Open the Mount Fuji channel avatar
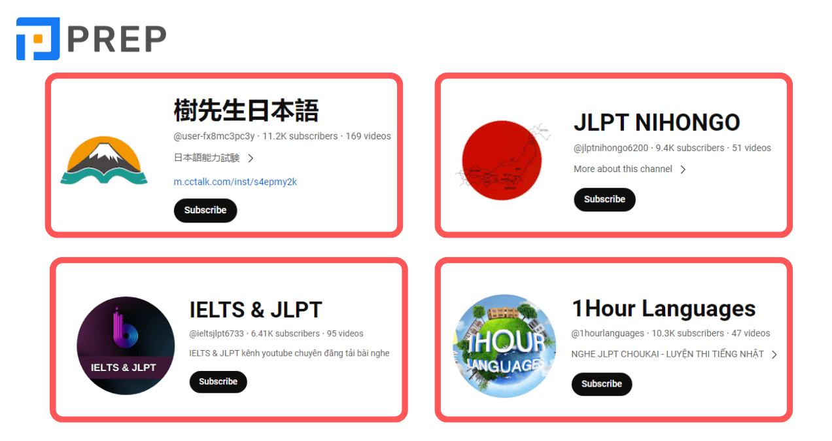 pos(104,160)
